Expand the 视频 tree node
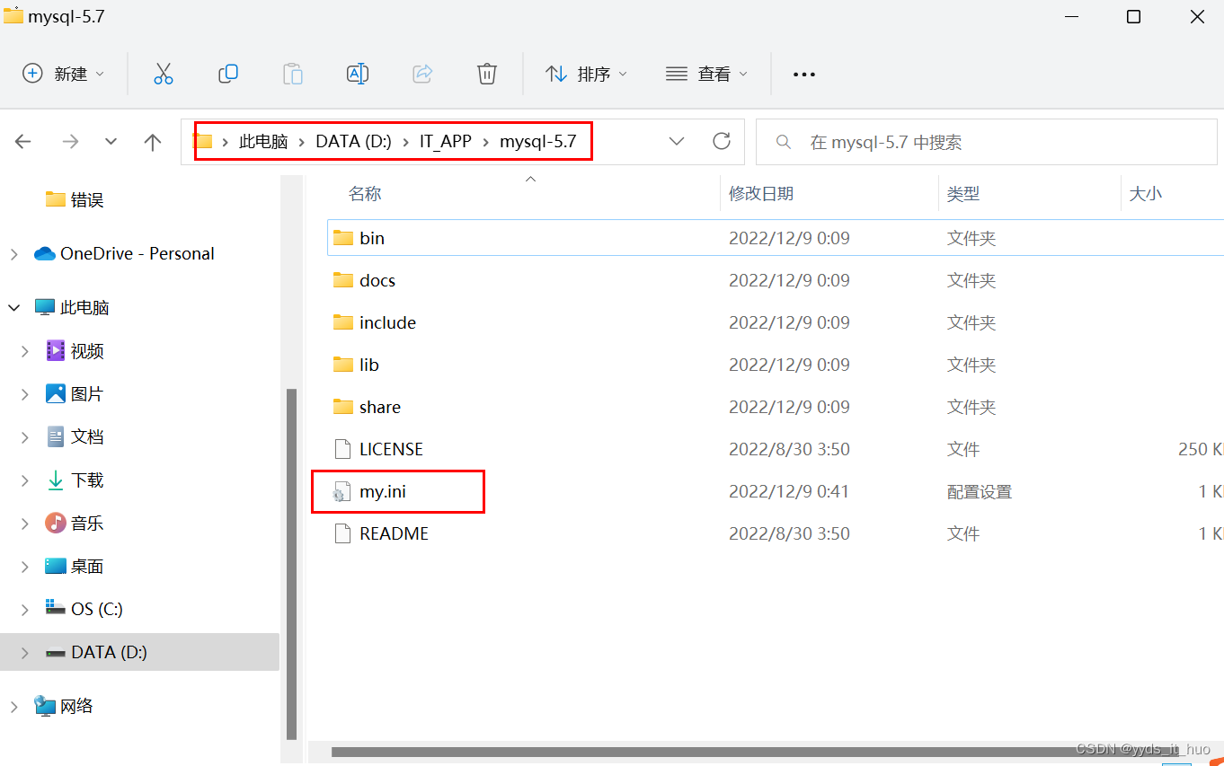 [x=24, y=351]
